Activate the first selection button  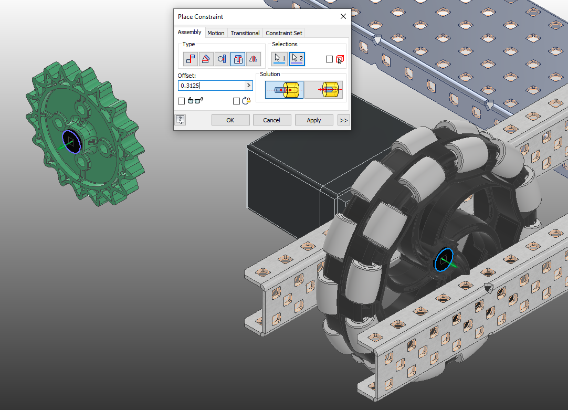coord(279,59)
